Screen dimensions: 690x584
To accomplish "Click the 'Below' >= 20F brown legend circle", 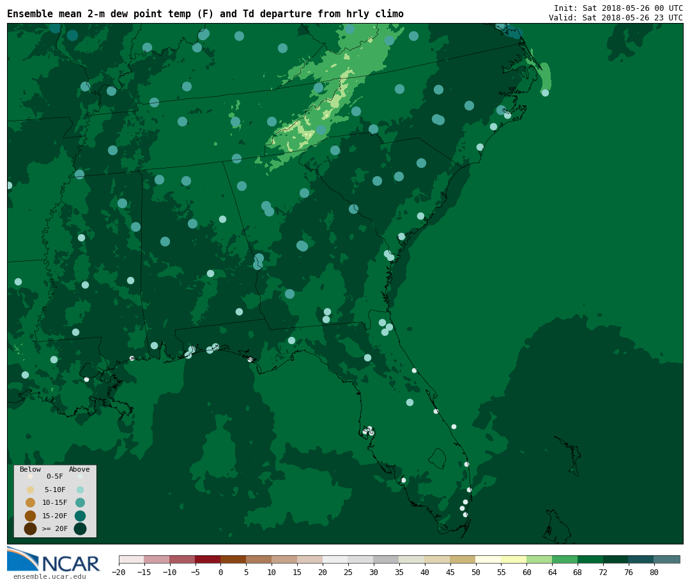I will [x=30, y=528].
